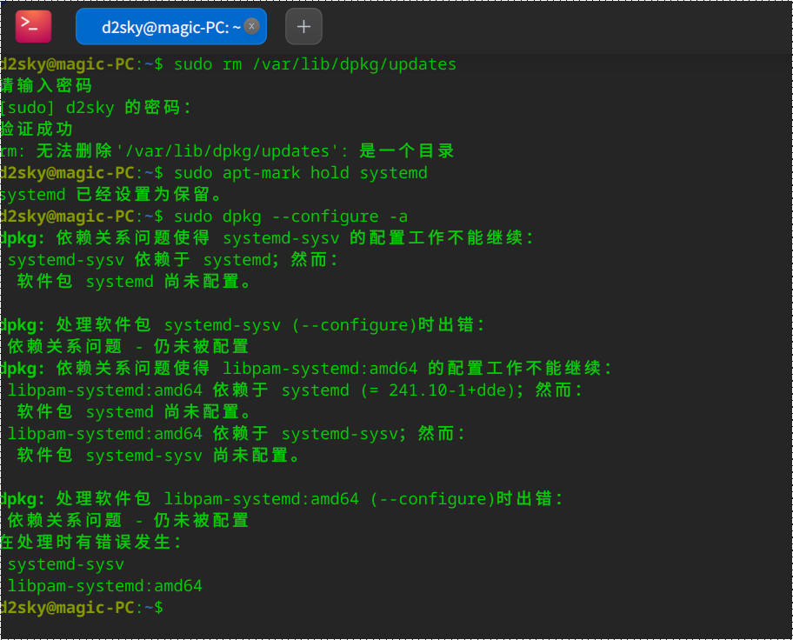Click the '在处理时有错误发生:' error summary line

point(91,542)
